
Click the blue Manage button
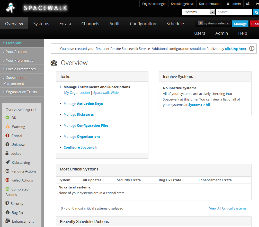tap(240, 24)
